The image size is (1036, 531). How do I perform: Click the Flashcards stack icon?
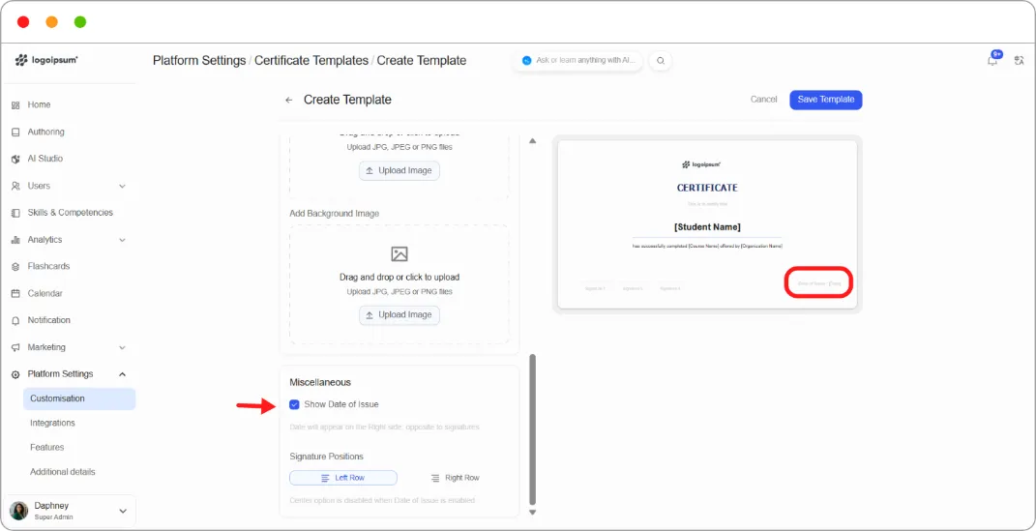15,267
